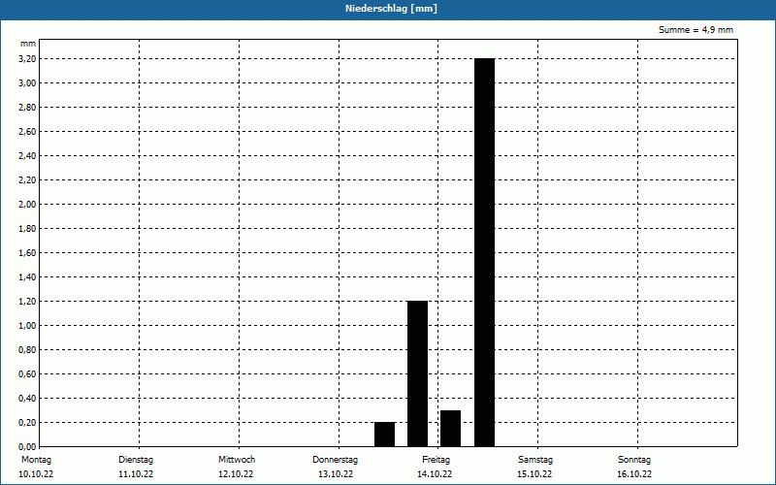This screenshot has width=776, height=485.
Task: Click the 1,80 y-axis value
Action: tap(27, 229)
